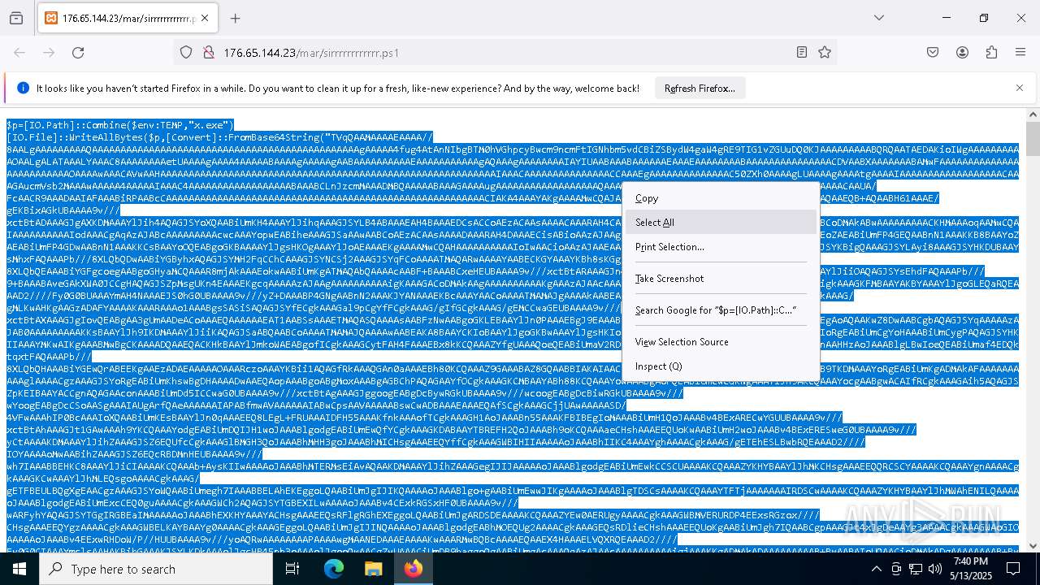Open the volume speaker tray icon
This screenshot has height=585, width=1040.
935,569
